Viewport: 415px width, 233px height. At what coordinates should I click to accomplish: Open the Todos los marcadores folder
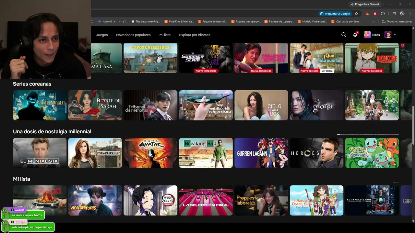pos(397,22)
